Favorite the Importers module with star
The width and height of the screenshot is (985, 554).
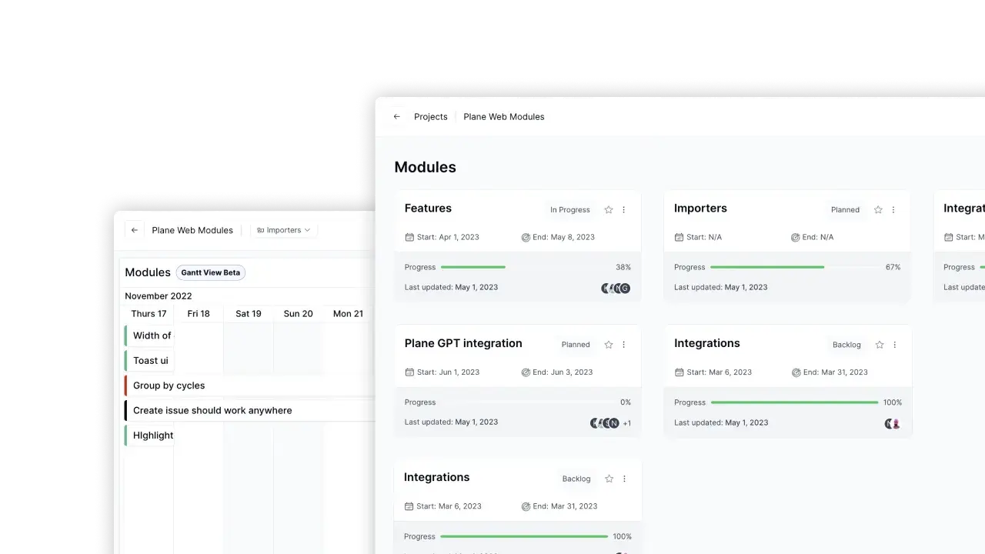[x=878, y=210]
